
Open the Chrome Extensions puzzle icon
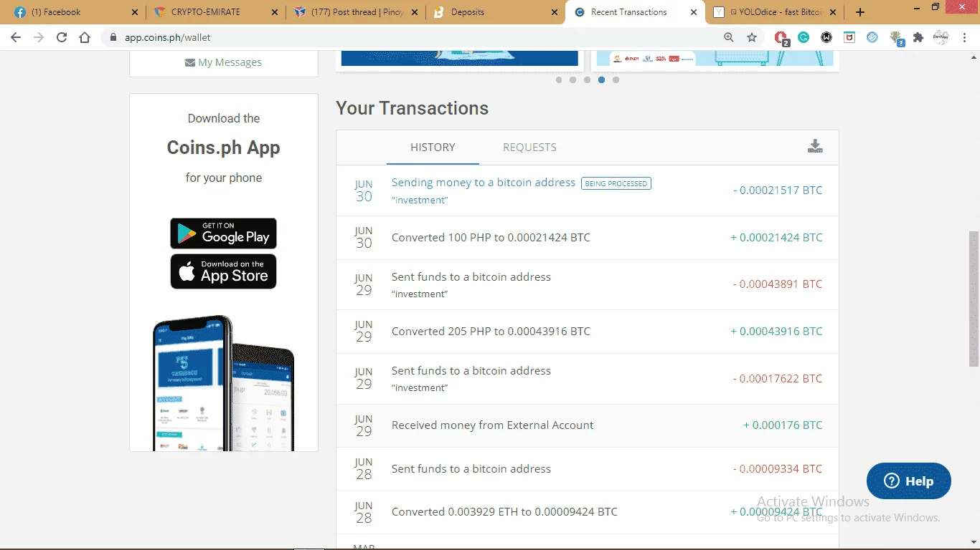point(918,38)
